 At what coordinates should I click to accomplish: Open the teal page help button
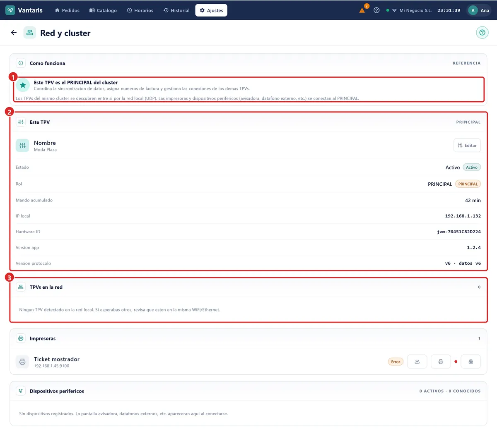(482, 33)
